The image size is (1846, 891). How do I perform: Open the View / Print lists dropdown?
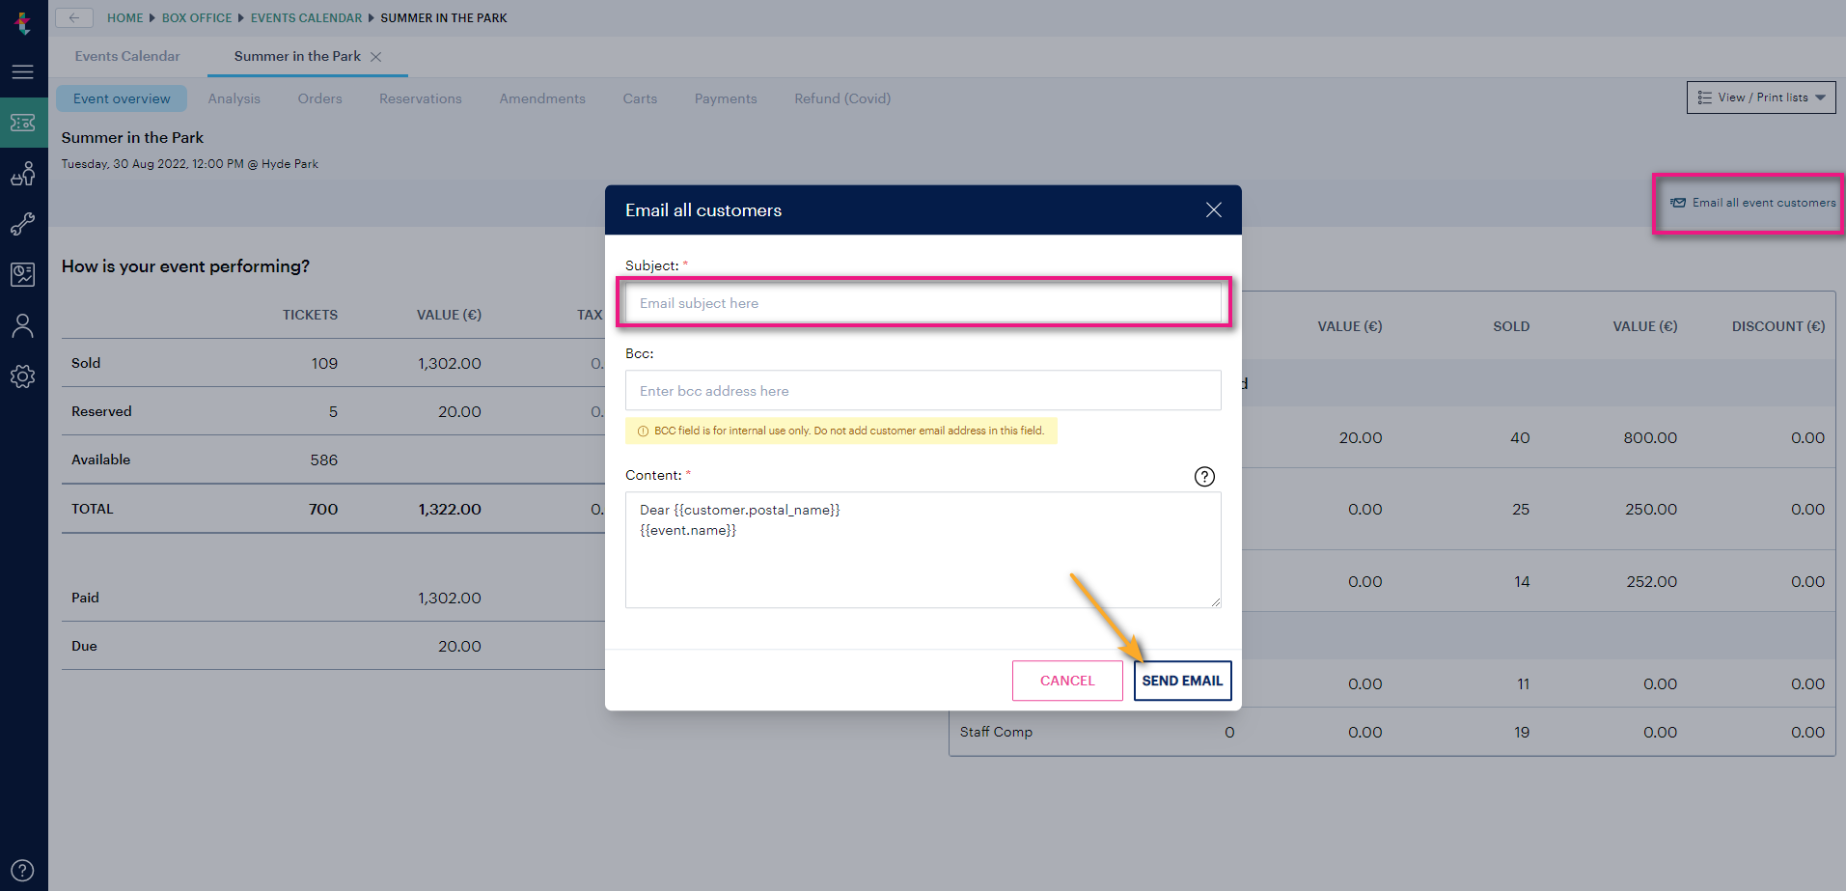click(1759, 97)
